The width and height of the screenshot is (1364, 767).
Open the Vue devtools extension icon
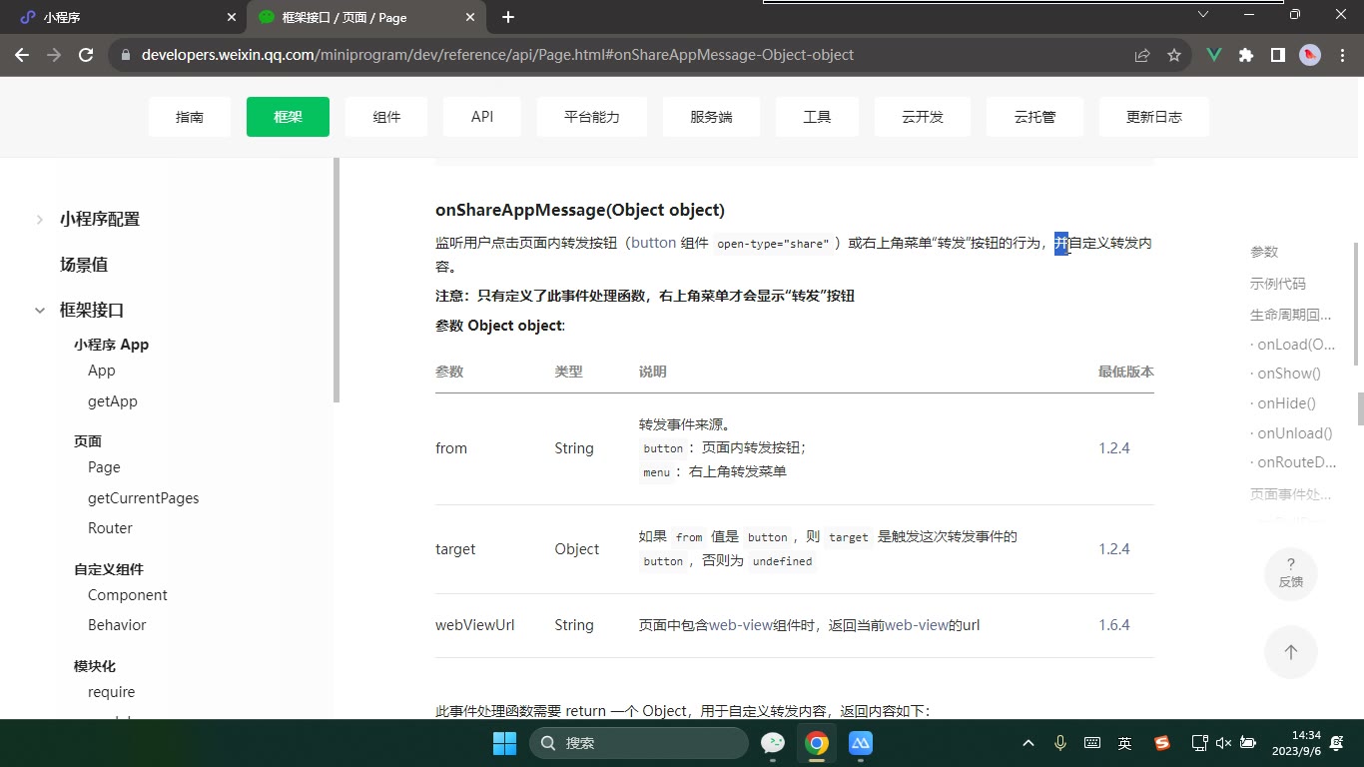coord(1214,55)
